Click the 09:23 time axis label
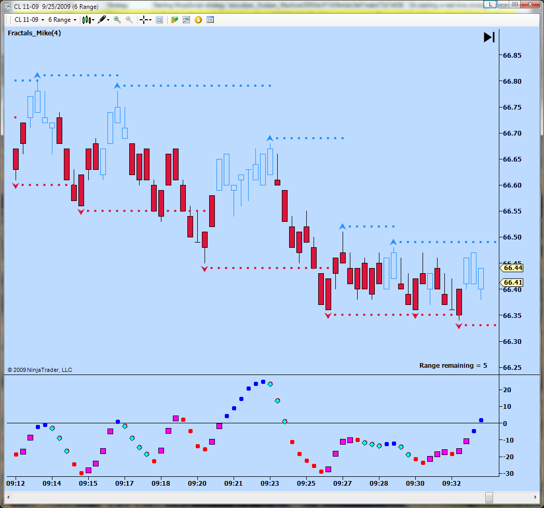This screenshot has width=544, height=508. pos(270,484)
